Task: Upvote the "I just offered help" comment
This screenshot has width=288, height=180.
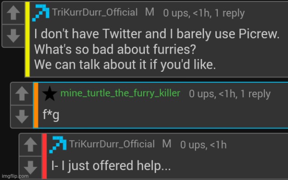Action: click(30, 145)
